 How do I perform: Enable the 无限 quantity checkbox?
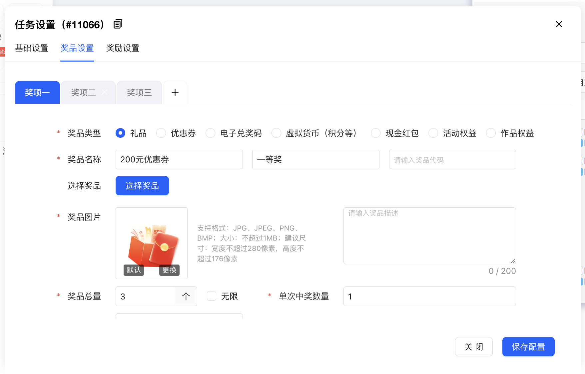click(x=212, y=296)
